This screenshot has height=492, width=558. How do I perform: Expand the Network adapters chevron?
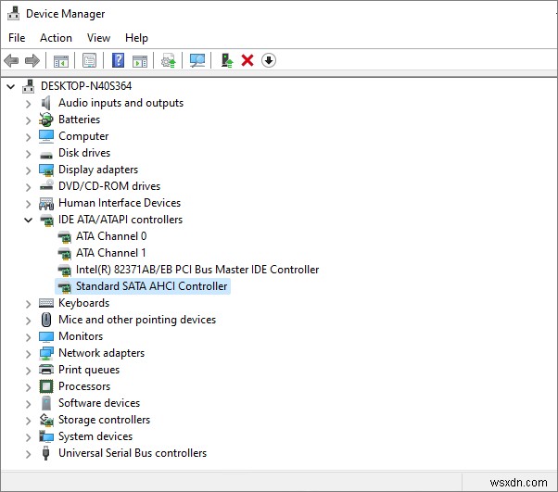tap(28, 354)
